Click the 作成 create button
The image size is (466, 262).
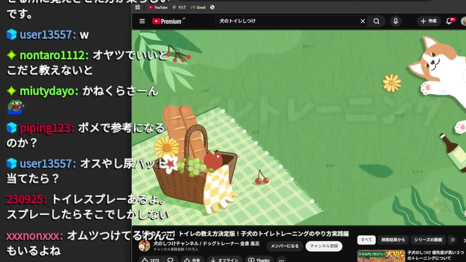(429, 21)
